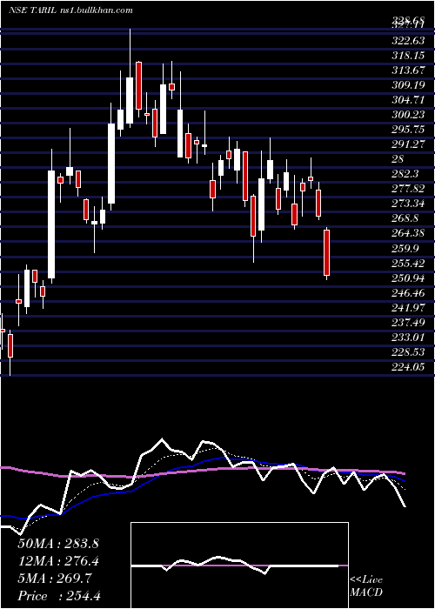435x609 pixels.
Task: Click the 228.53 price label
Action: tap(408, 351)
